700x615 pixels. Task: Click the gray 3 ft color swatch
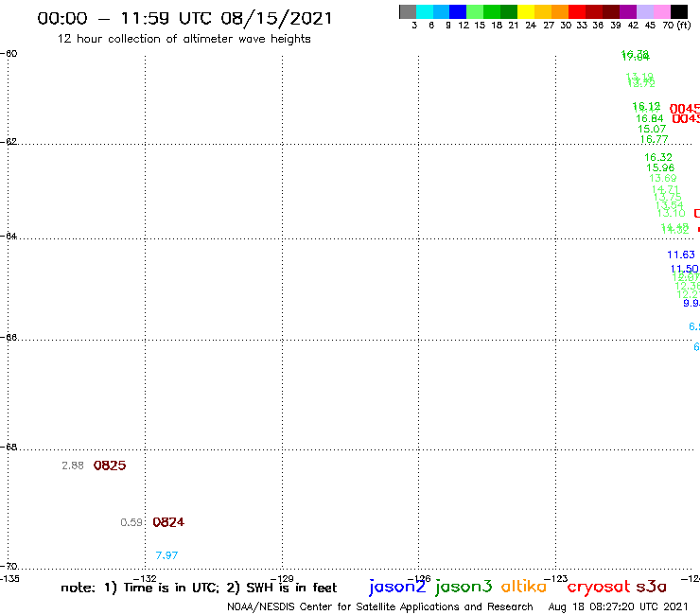(x=408, y=11)
